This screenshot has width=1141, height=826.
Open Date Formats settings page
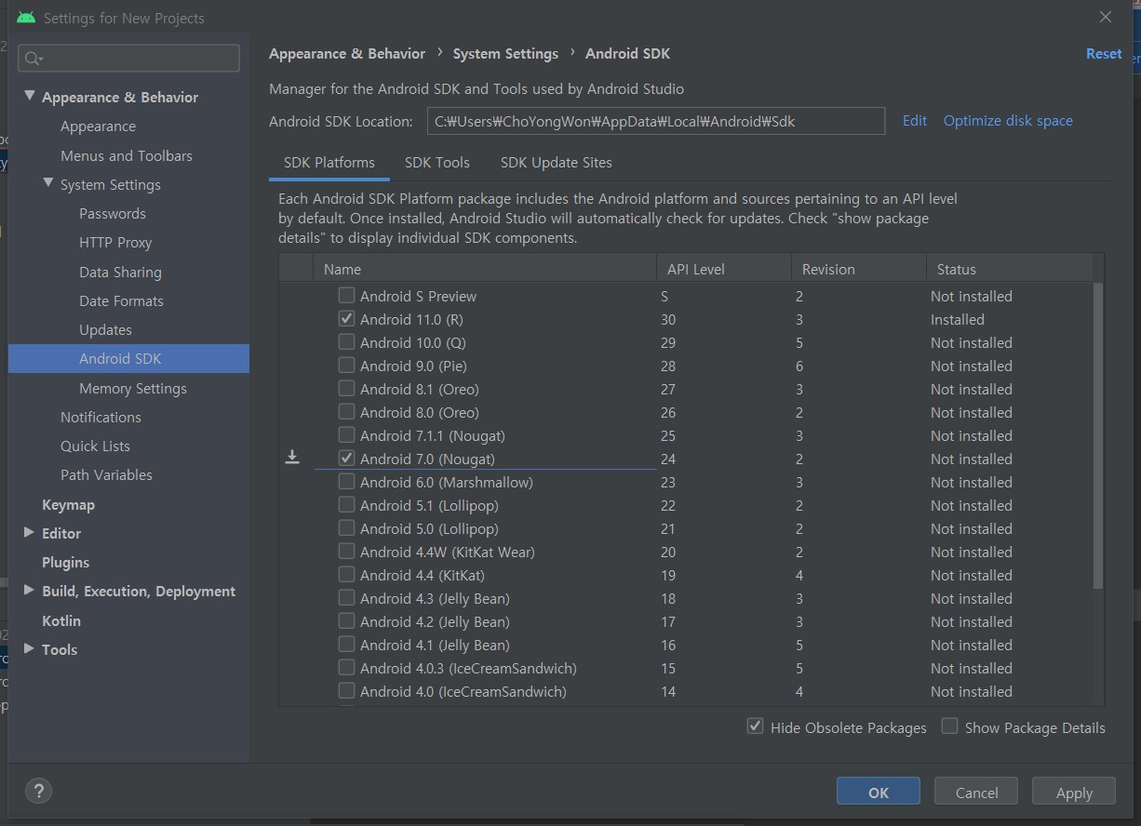(121, 300)
